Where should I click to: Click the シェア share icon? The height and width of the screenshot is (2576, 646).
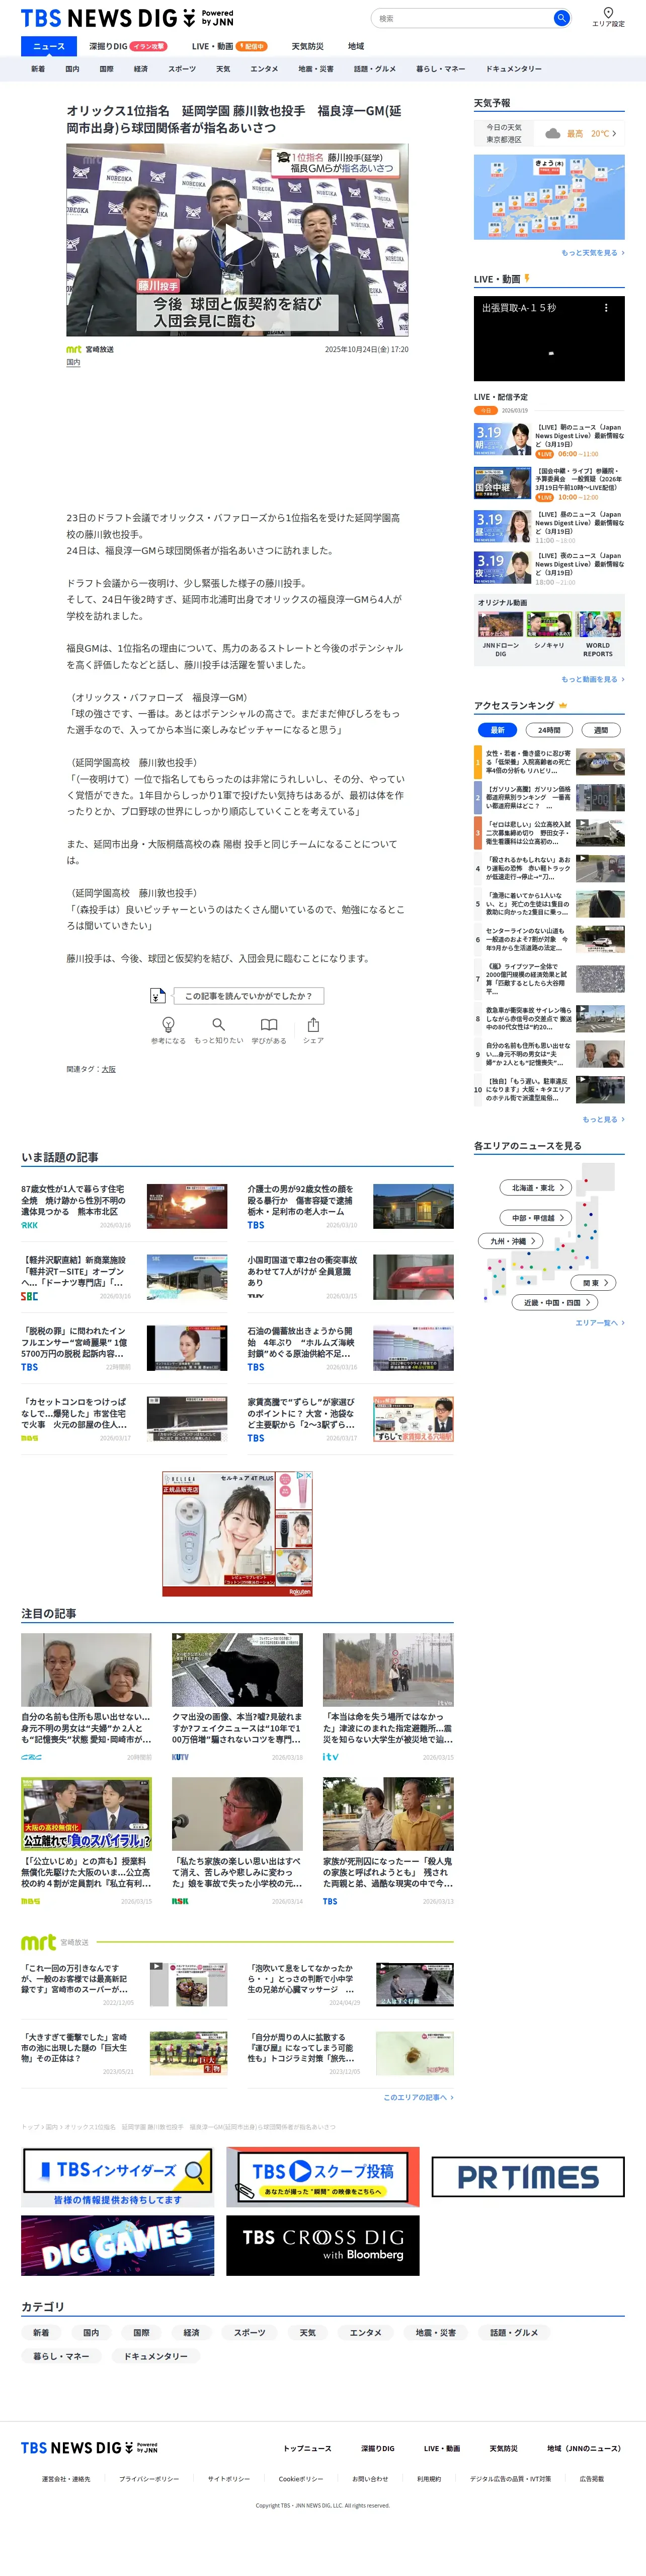click(313, 1024)
